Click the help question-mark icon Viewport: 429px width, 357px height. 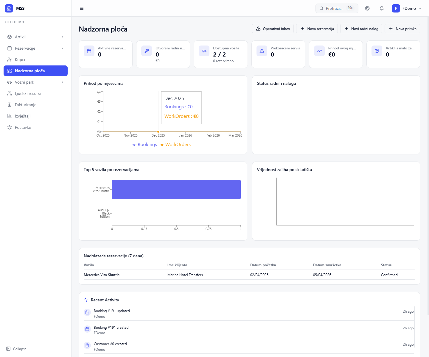367,8
